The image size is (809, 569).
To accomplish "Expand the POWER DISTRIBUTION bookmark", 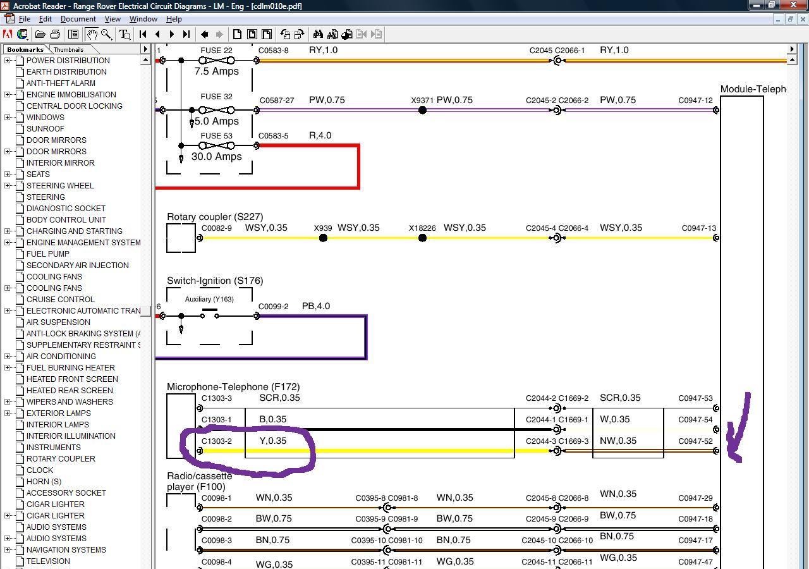I will coord(8,61).
